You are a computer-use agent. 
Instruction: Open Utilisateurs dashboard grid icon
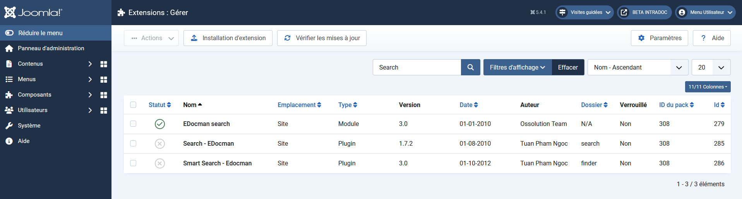(103, 111)
